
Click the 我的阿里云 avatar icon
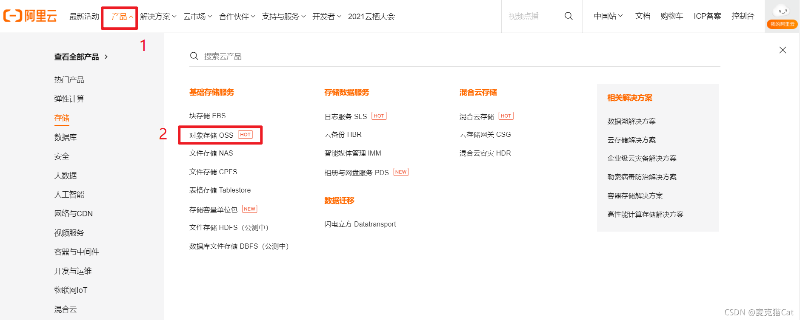pos(782,17)
